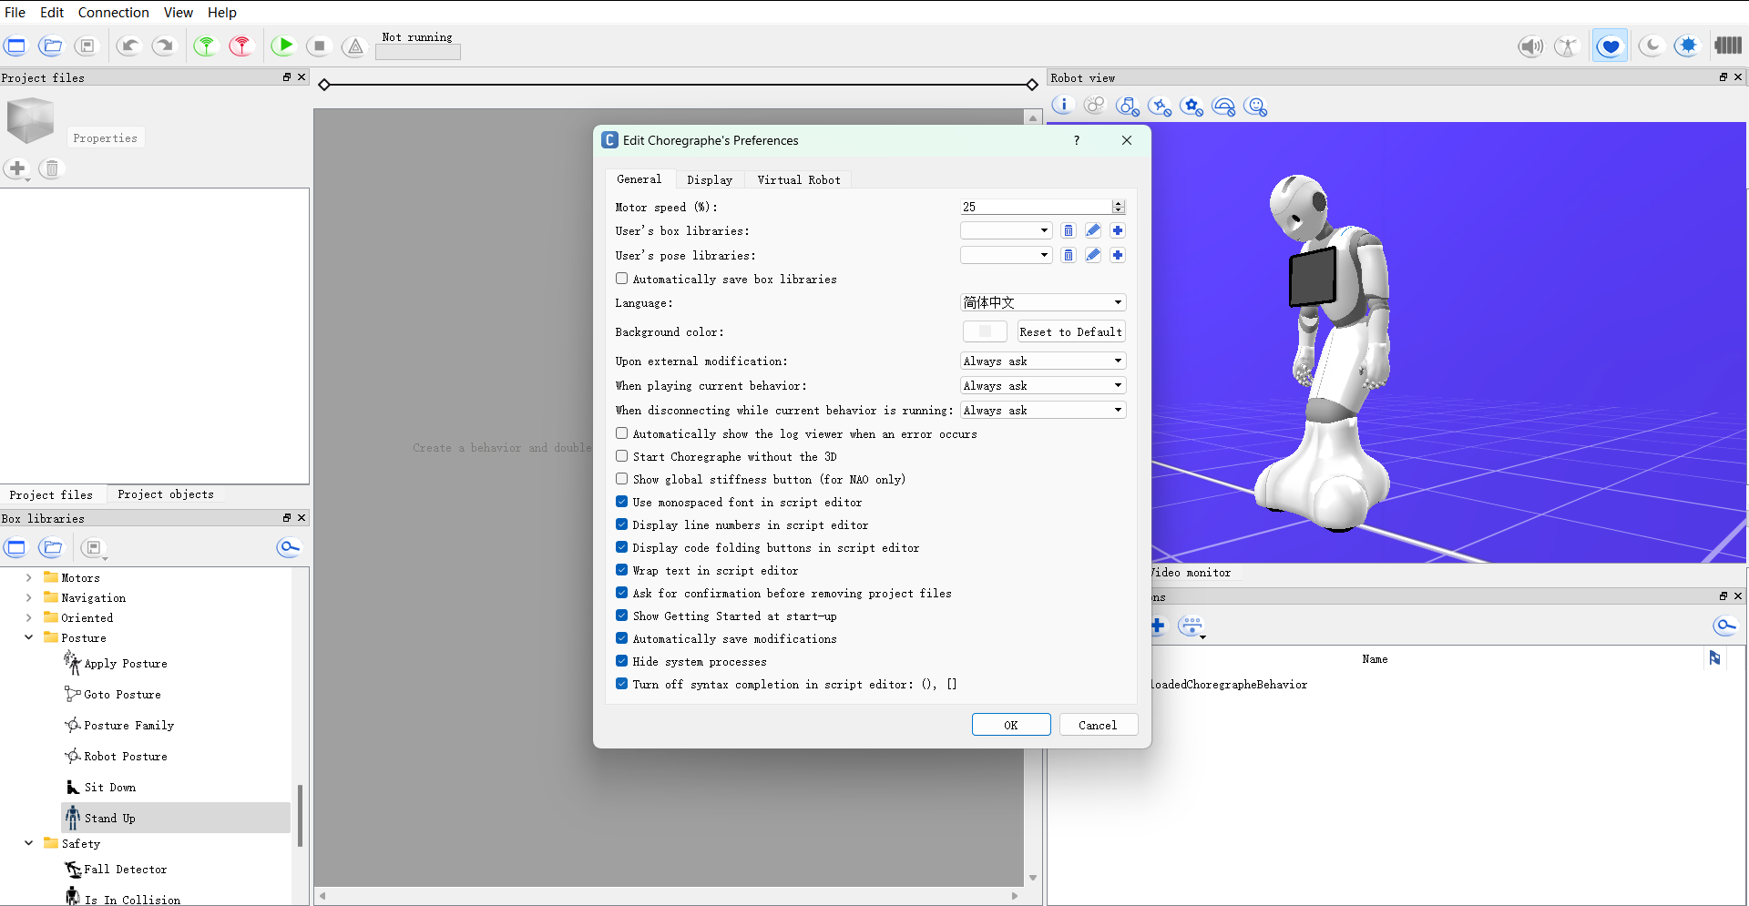This screenshot has width=1749, height=906.
Task: Open the Connection menu
Action: [113, 12]
